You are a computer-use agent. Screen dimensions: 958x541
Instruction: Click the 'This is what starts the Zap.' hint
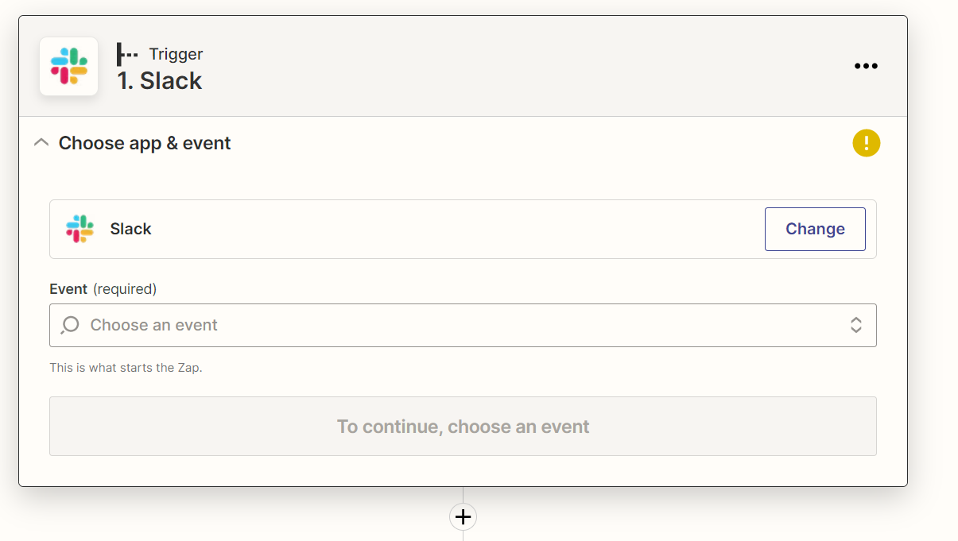(126, 368)
